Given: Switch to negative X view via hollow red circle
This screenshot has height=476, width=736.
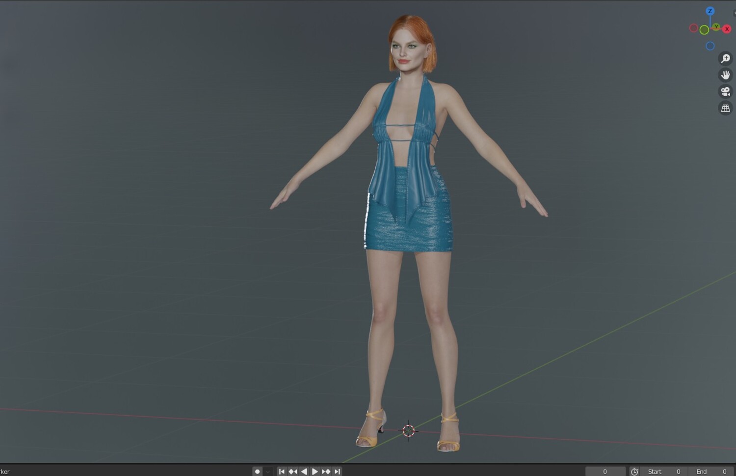Looking at the screenshot, I should pyautogui.click(x=693, y=28).
